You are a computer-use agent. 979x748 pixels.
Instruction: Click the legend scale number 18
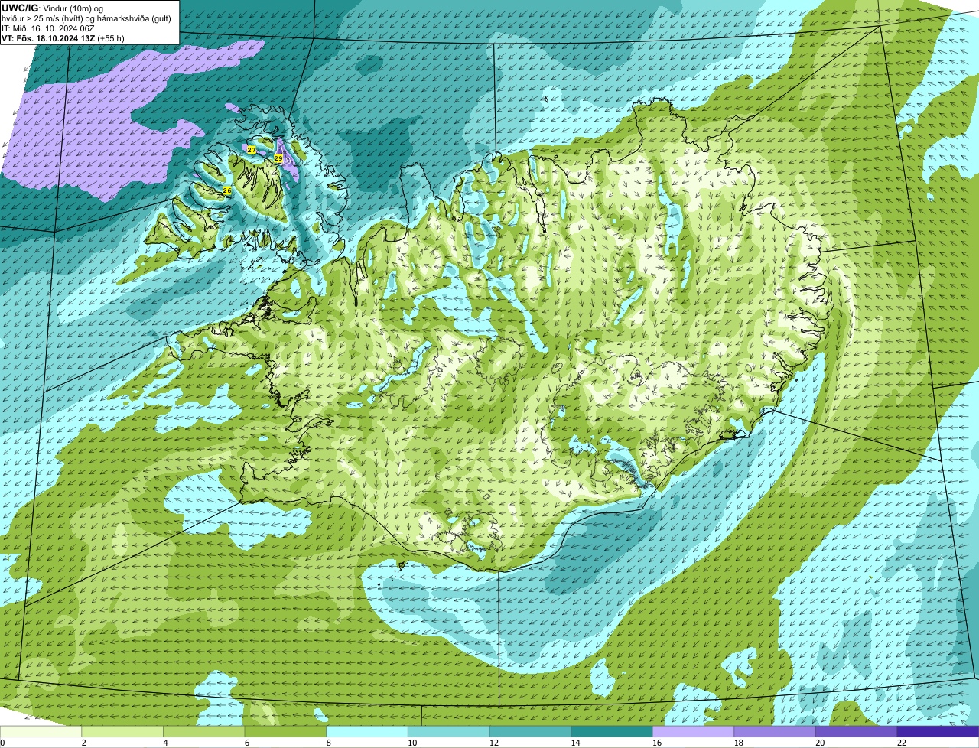click(x=739, y=743)
